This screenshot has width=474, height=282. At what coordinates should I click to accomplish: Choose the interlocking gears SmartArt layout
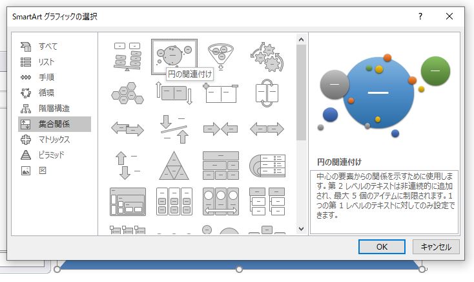[x=267, y=57]
